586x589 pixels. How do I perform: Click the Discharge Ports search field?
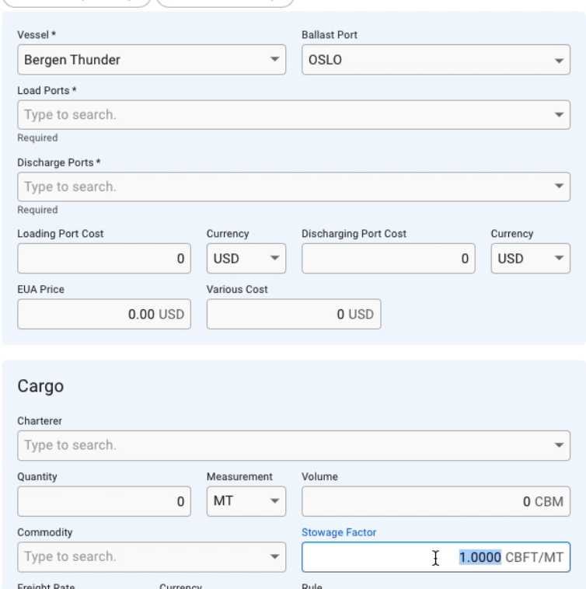click(280, 186)
